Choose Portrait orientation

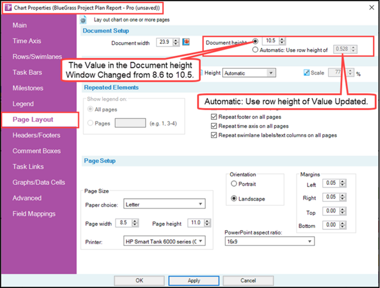click(x=234, y=183)
